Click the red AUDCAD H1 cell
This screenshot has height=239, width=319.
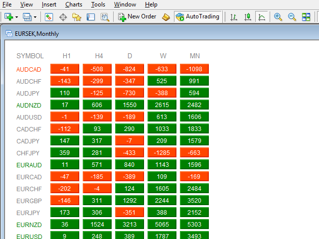(64, 69)
